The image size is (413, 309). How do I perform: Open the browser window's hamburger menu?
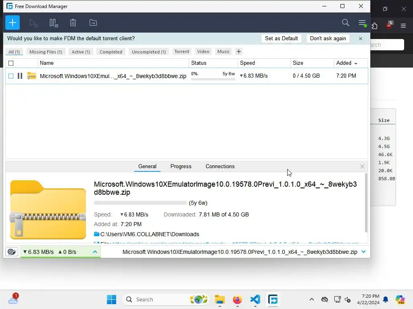point(403,26)
